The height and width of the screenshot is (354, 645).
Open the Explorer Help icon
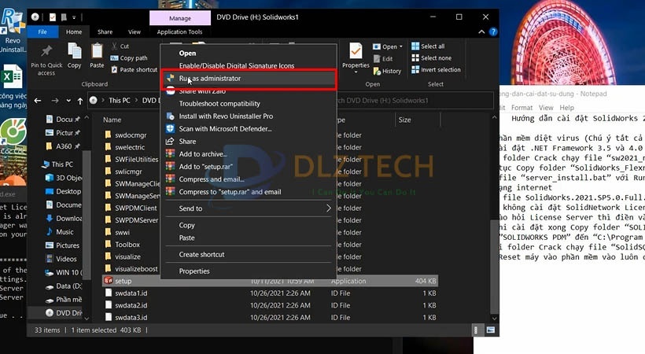click(493, 31)
